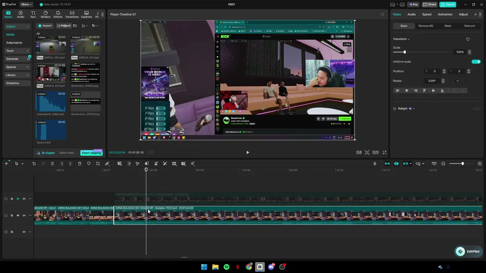Click the timeline zoom slider handle
486x273 pixels.
tap(462, 163)
